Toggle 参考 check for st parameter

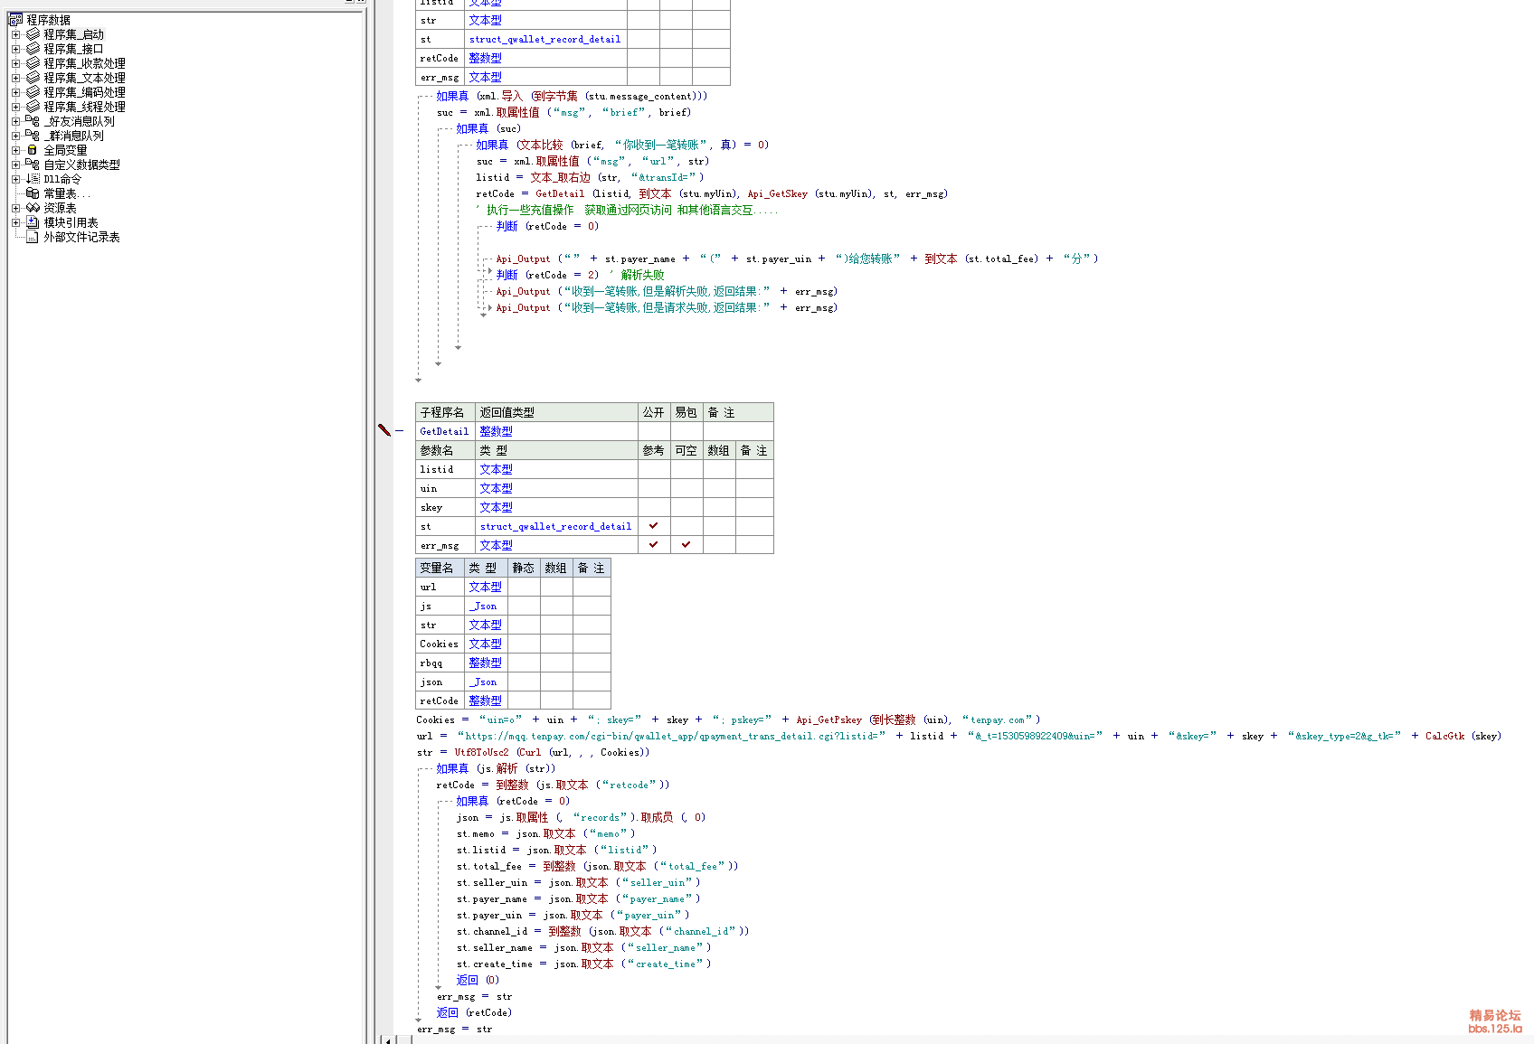pos(654,526)
